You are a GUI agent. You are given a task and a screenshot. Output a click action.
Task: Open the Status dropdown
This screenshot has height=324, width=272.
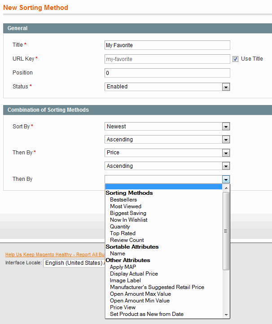click(x=167, y=87)
